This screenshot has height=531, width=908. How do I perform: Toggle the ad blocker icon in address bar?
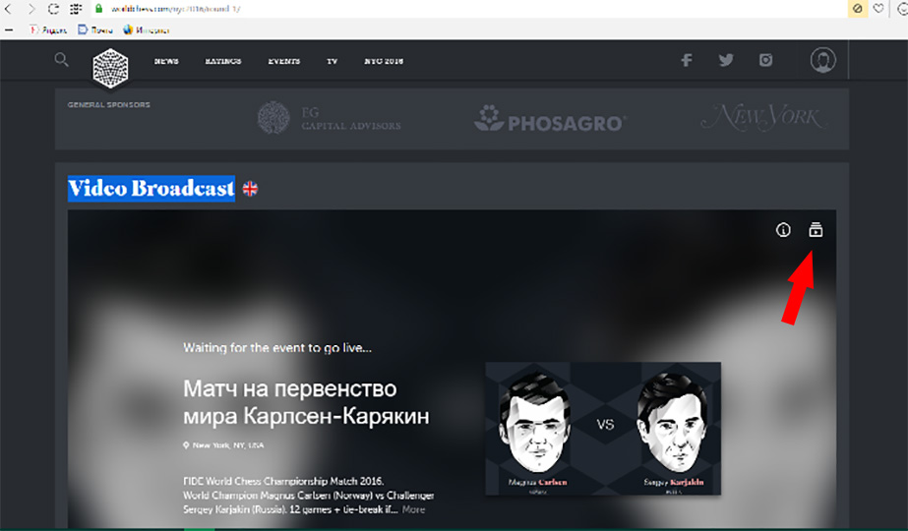(858, 9)
